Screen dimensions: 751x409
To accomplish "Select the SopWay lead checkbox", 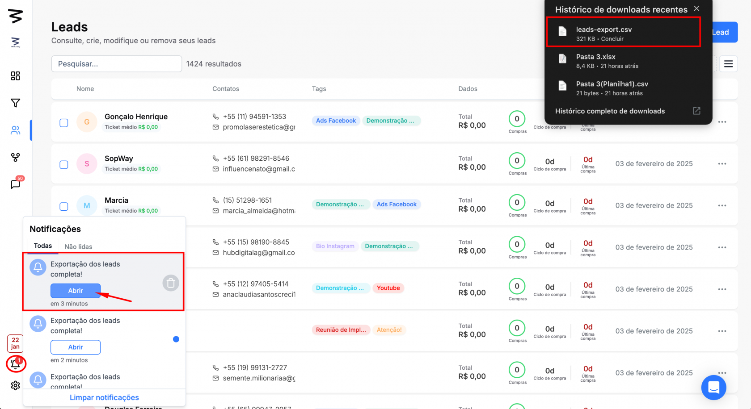I will [x=64, y=165].
